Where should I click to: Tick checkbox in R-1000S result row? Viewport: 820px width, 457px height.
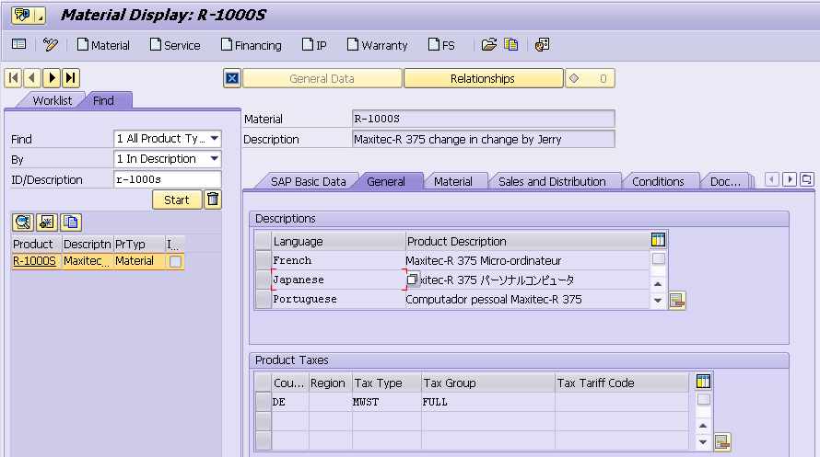[175, 261]
